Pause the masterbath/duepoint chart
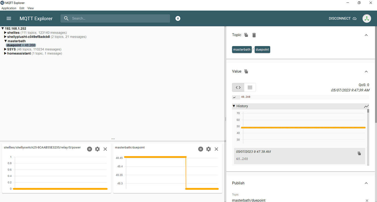This screenshot has width=377, height=202. click(x=201, y=149)
